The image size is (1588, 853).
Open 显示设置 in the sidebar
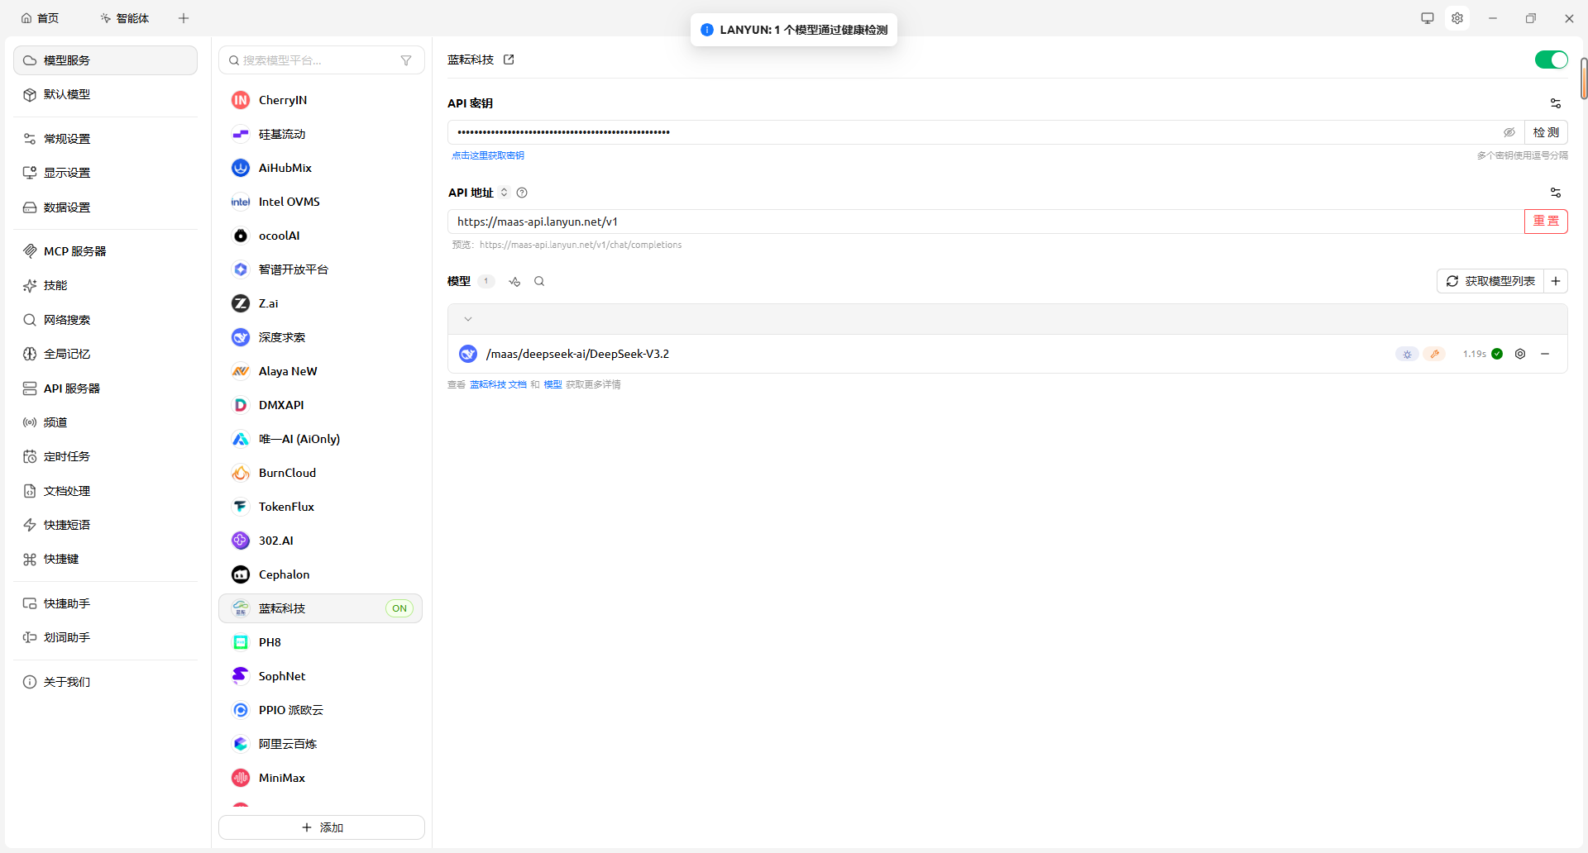pos(105,173)
